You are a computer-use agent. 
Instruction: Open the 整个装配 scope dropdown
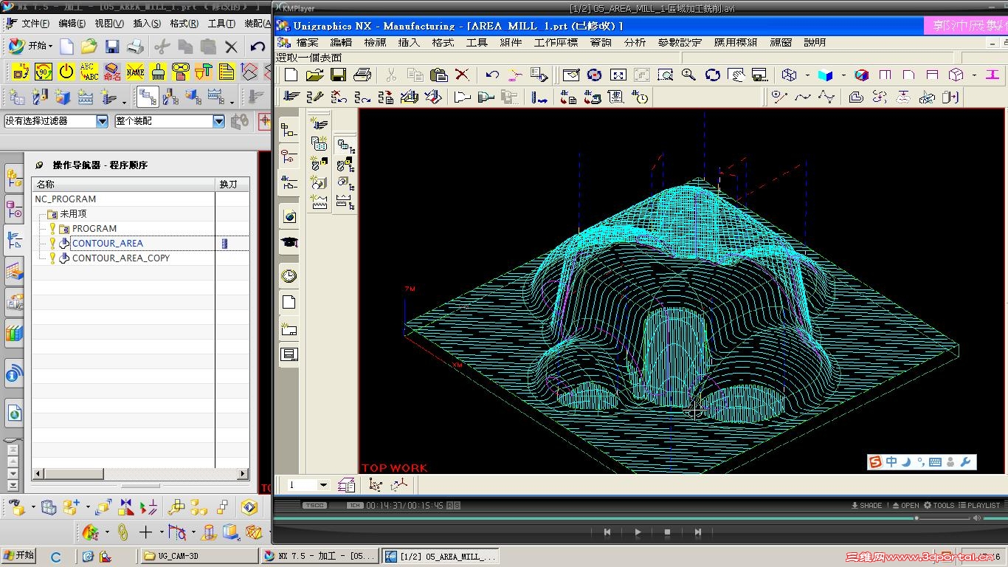coord(218,121)
